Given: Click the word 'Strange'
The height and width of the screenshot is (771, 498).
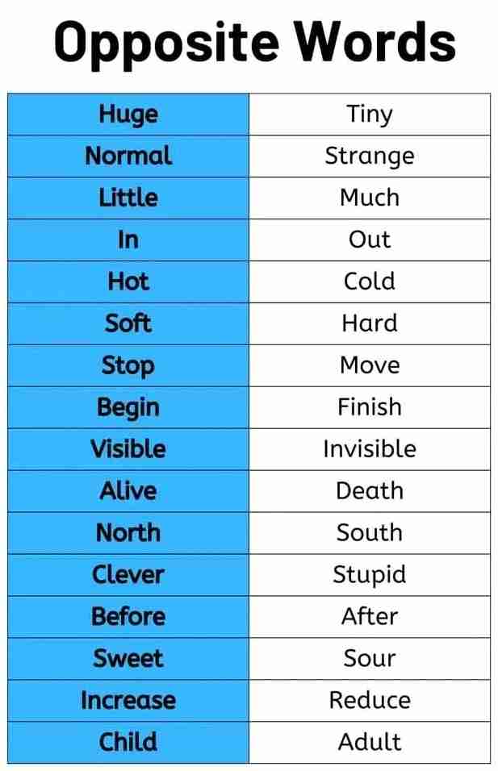Looking at the screenshot, I should tap(370, 156).
